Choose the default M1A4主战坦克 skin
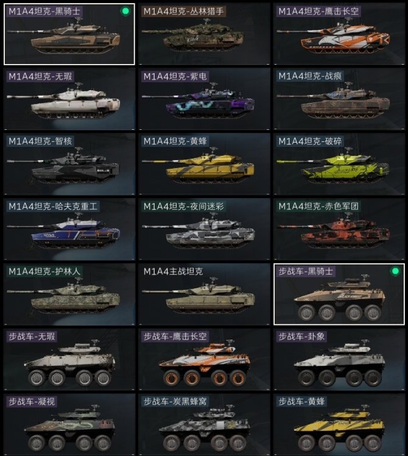This screenshot has width=408, height=456. click(x=204, y=294)
